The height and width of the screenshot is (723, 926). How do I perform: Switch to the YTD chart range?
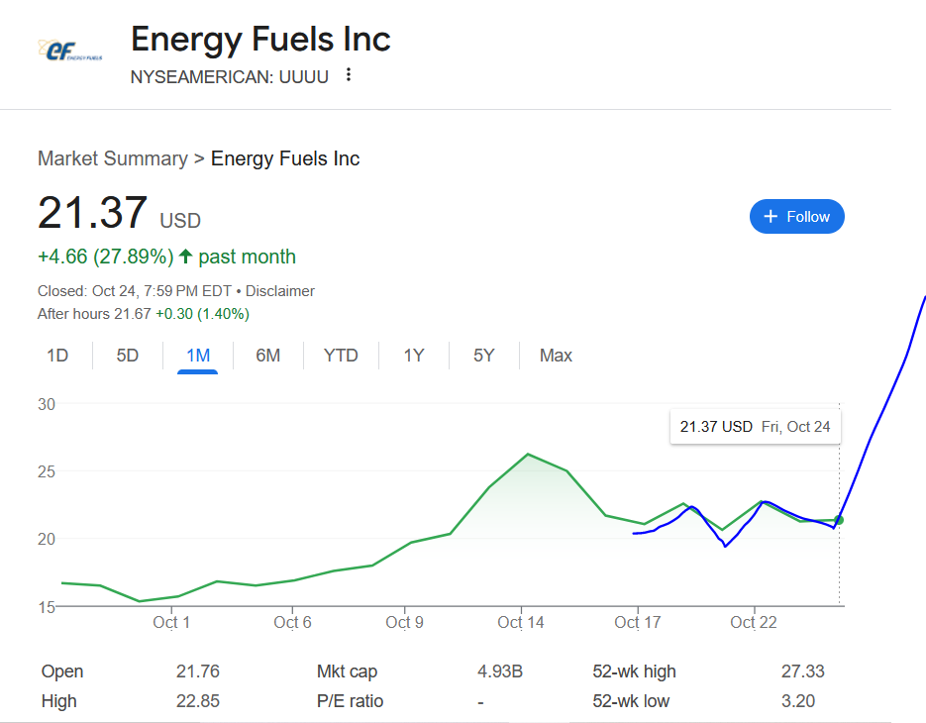tap(341, 356)
